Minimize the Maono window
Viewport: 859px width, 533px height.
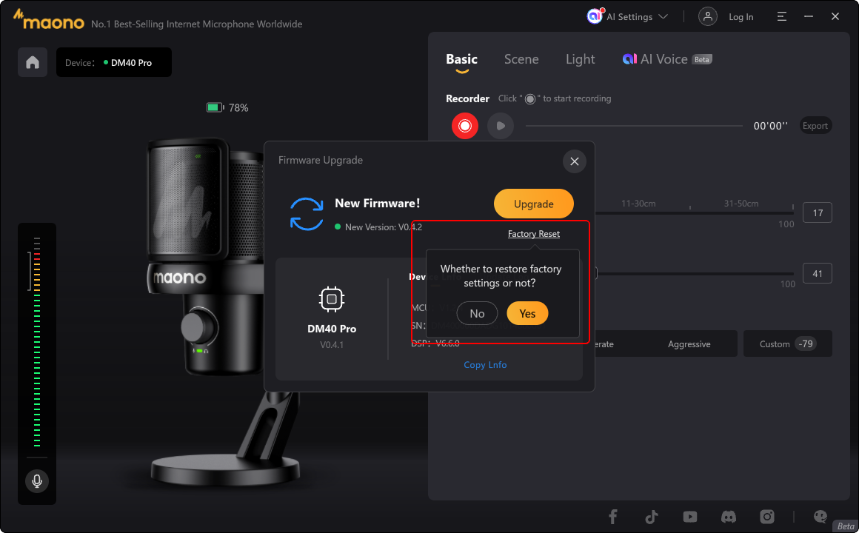point(809,16)
